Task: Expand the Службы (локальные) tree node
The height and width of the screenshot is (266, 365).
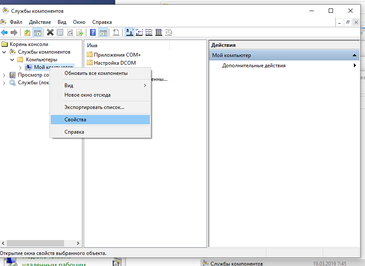Action: click(x=4, y=83)
